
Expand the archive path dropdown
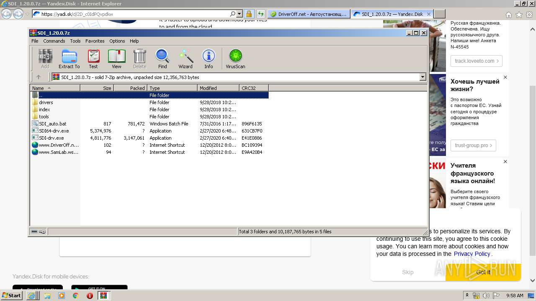click(x=423, y=77)
